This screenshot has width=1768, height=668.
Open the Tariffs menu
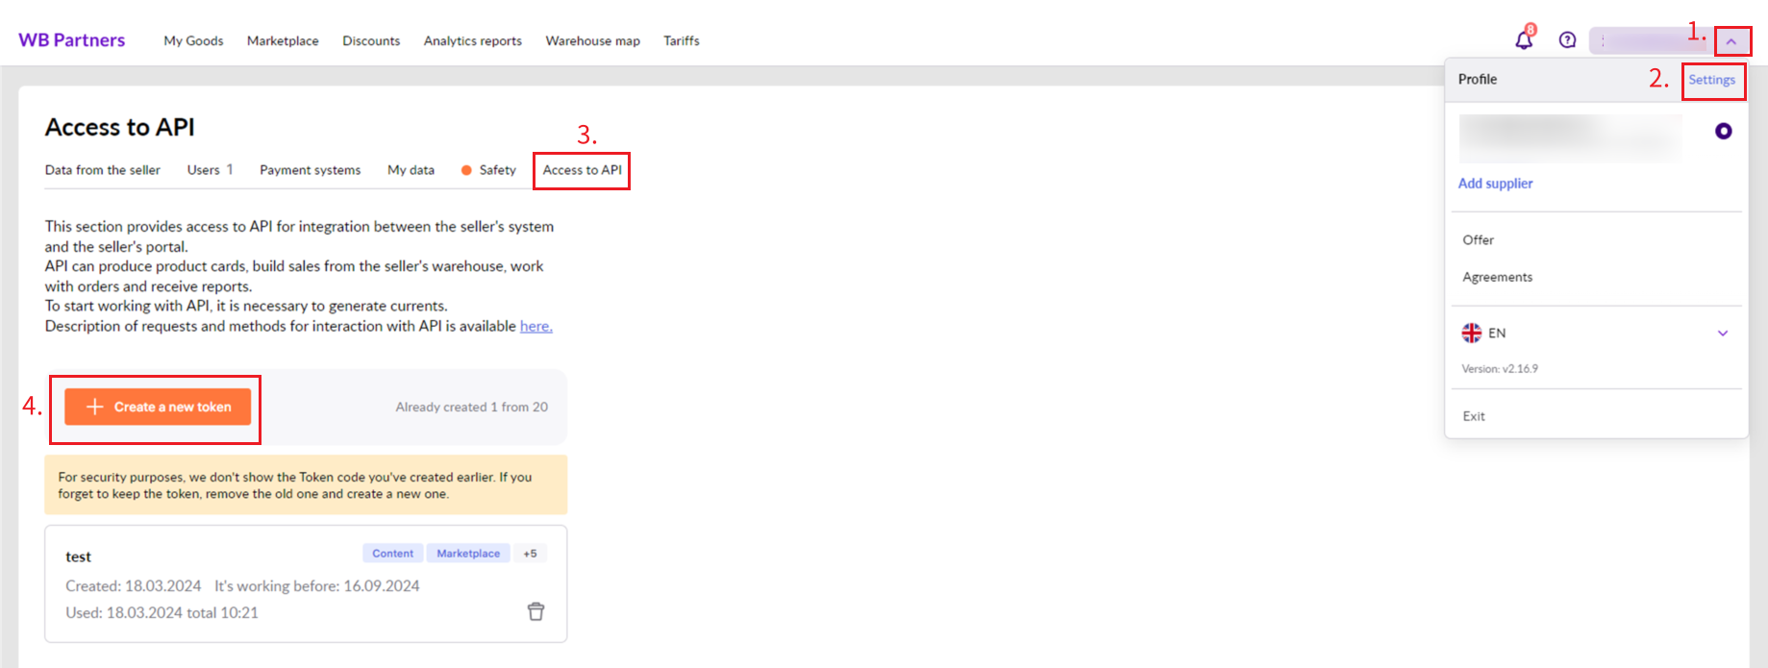click(681, 40)
